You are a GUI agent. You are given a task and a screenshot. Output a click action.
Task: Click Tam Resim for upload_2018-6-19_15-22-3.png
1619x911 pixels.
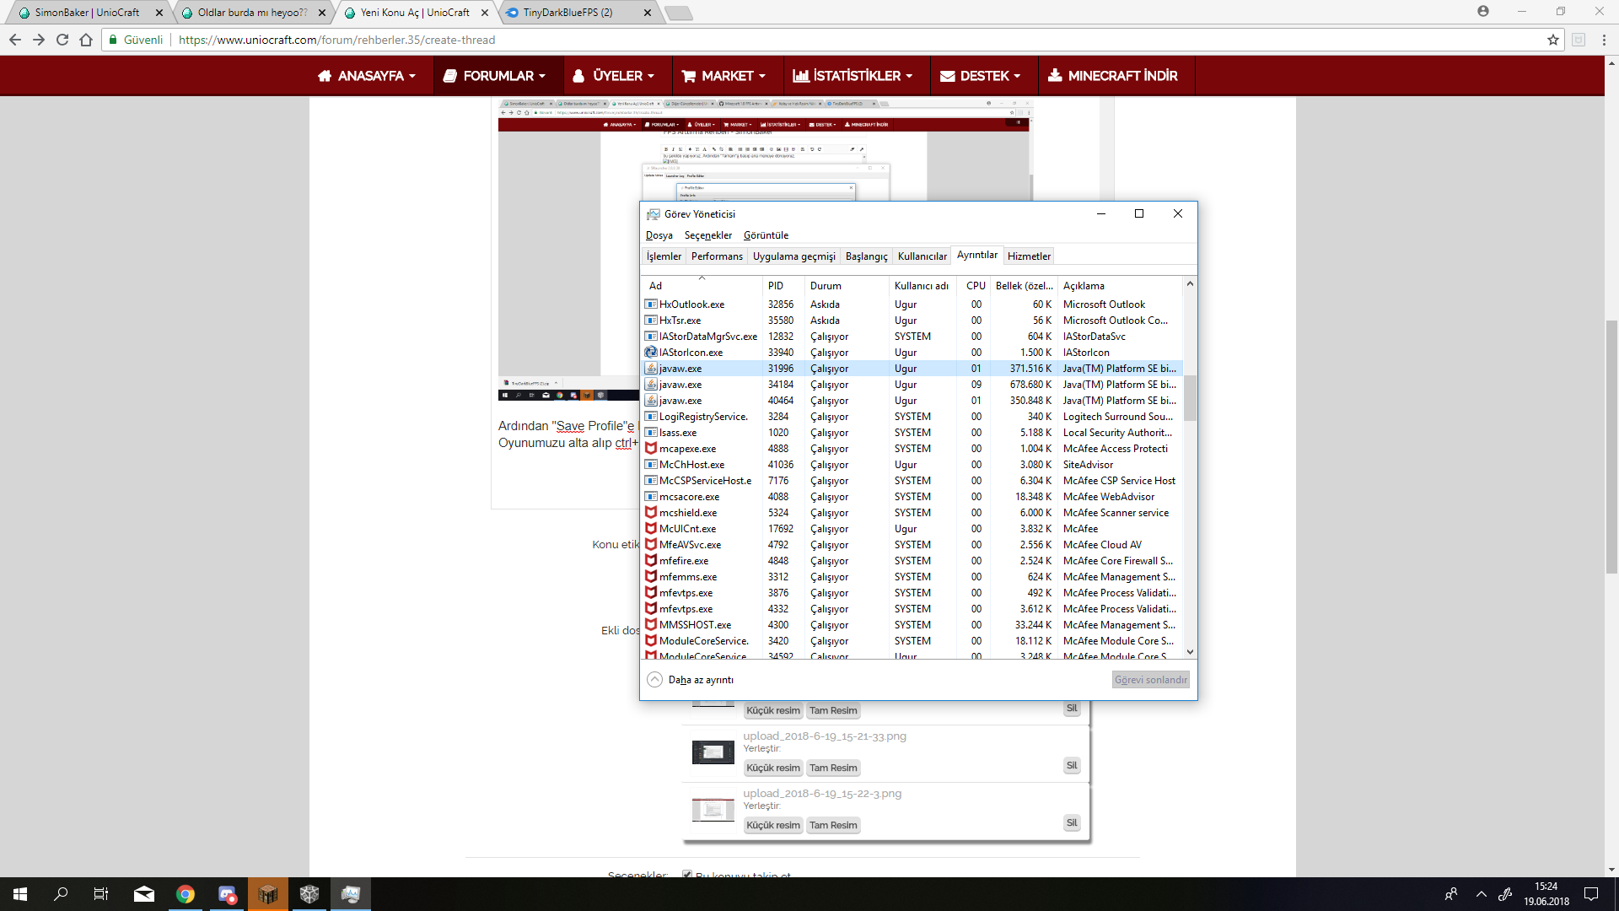(833, 826)
